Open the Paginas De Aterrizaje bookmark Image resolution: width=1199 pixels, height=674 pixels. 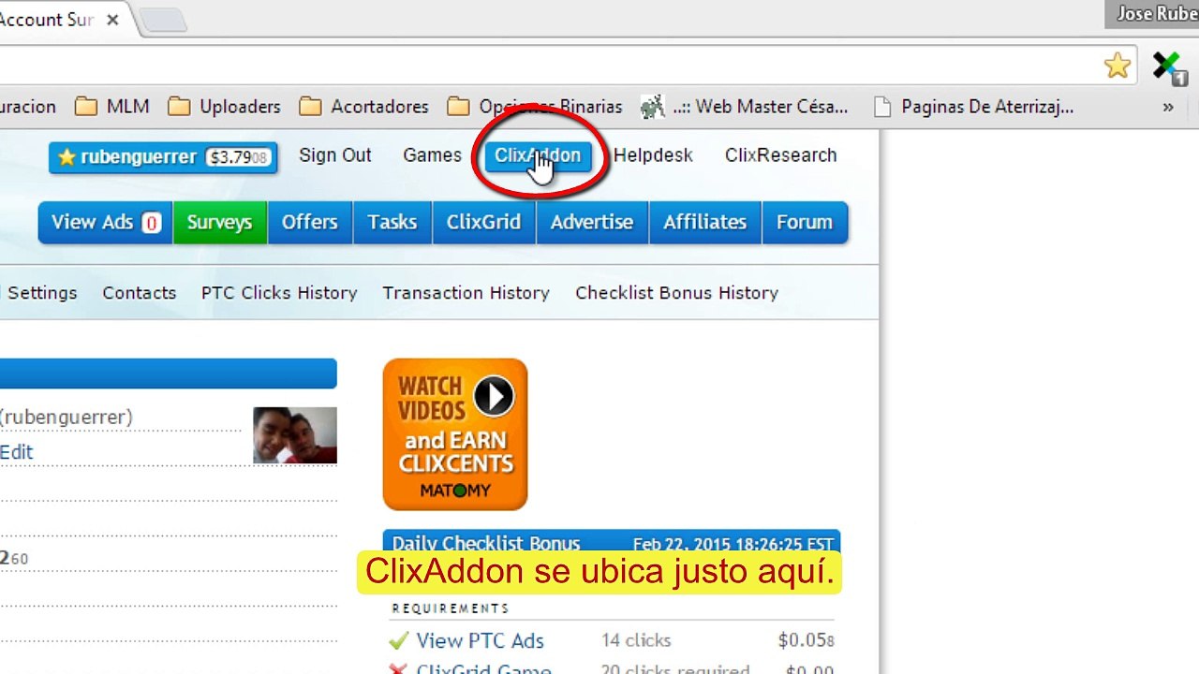(973, 107)
